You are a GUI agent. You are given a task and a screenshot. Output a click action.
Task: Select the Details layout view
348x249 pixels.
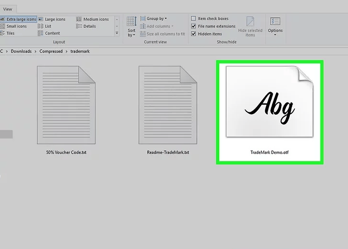(89, 26)
